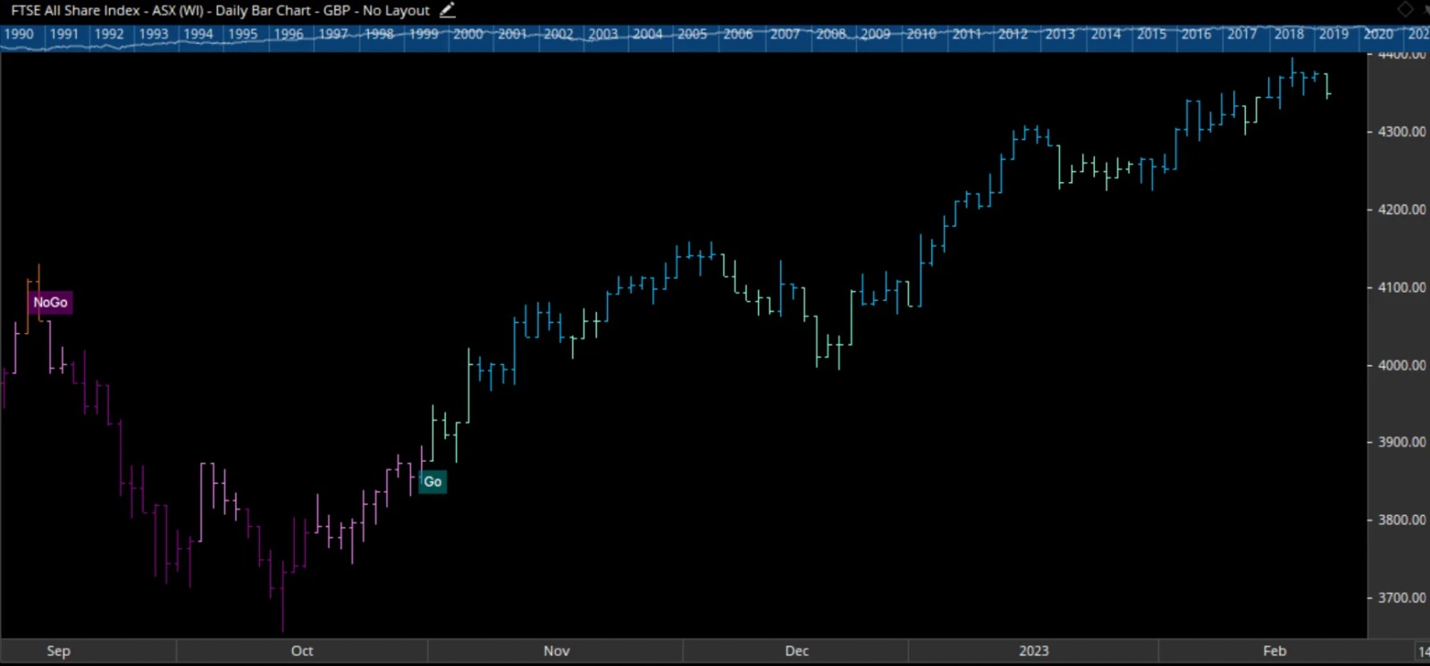Jump to 1999 in the year navigator
This screenshot has width=1430, height=666.
click(x=424, y=34)
